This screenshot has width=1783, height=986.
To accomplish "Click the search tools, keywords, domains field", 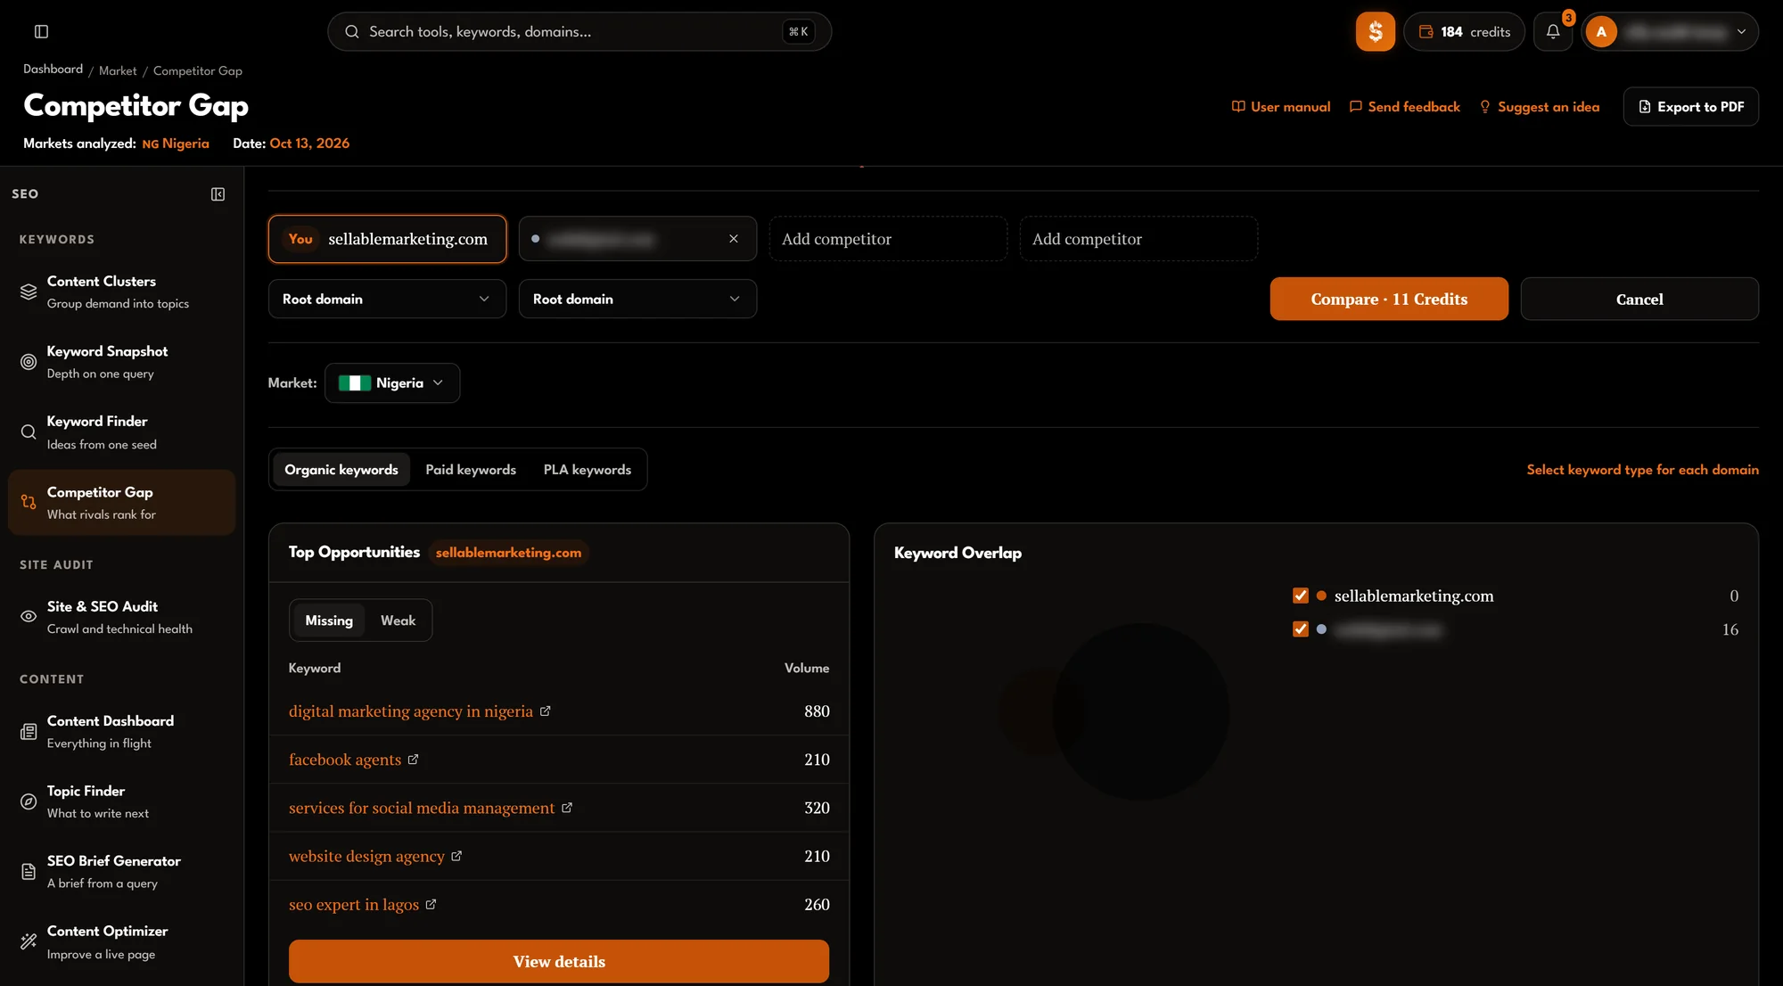I will point(579,31).
